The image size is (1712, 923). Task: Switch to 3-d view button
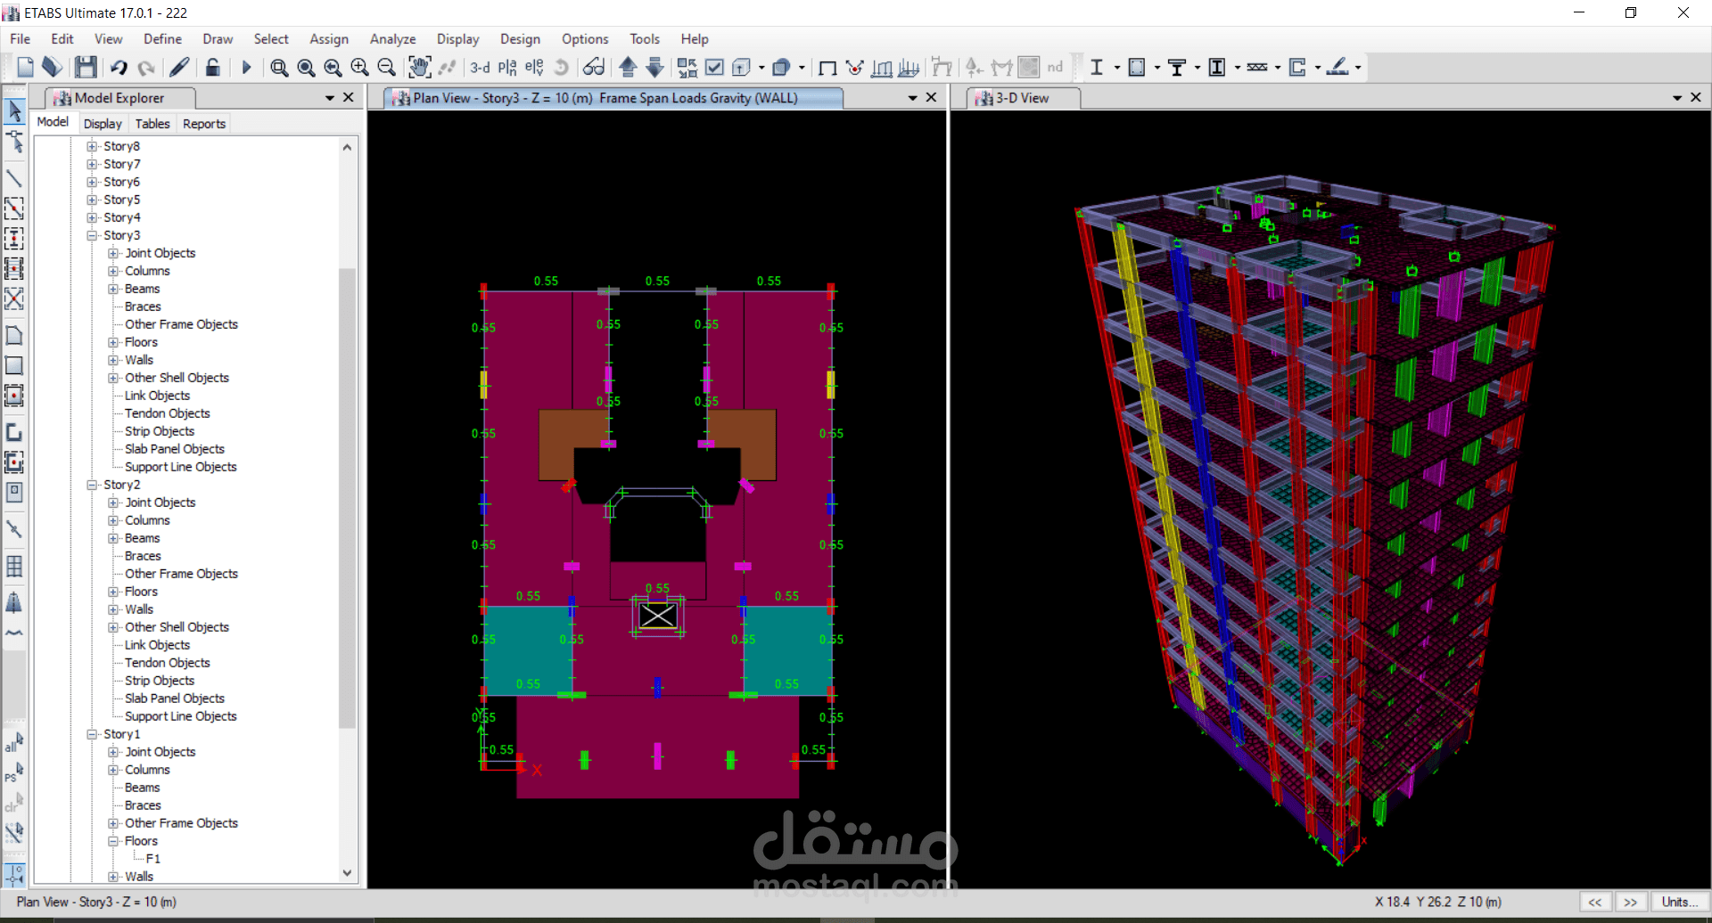pos(480,67)
